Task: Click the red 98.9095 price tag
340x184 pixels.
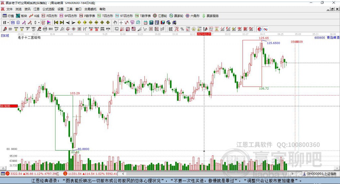Action: (9, 106)
